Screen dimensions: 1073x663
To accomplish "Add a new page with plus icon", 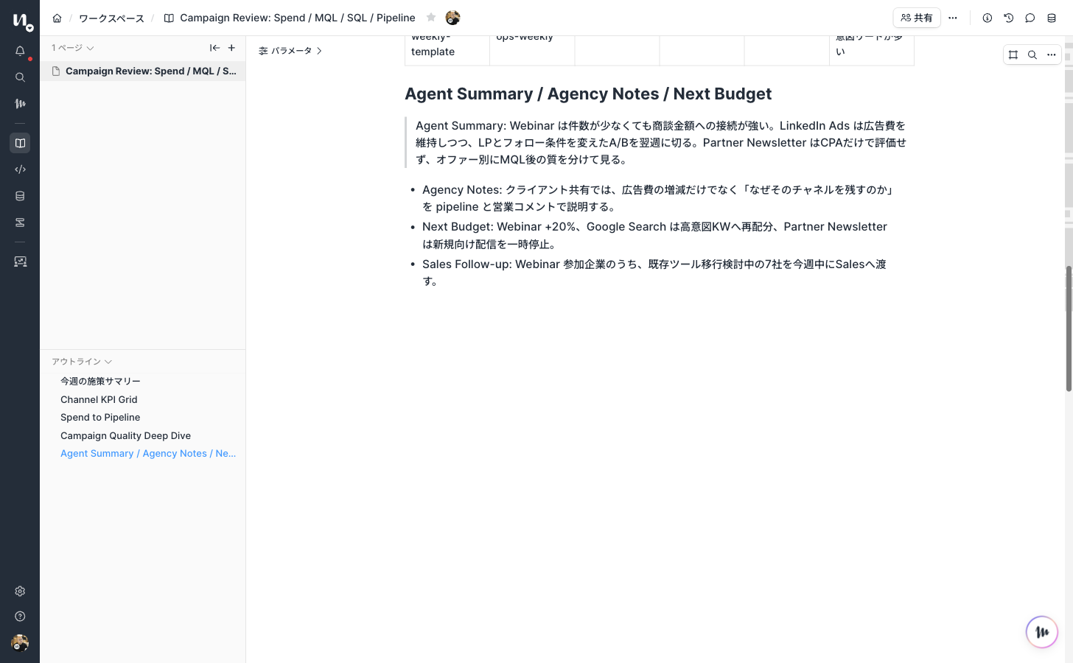I will [x=231, y=48].
